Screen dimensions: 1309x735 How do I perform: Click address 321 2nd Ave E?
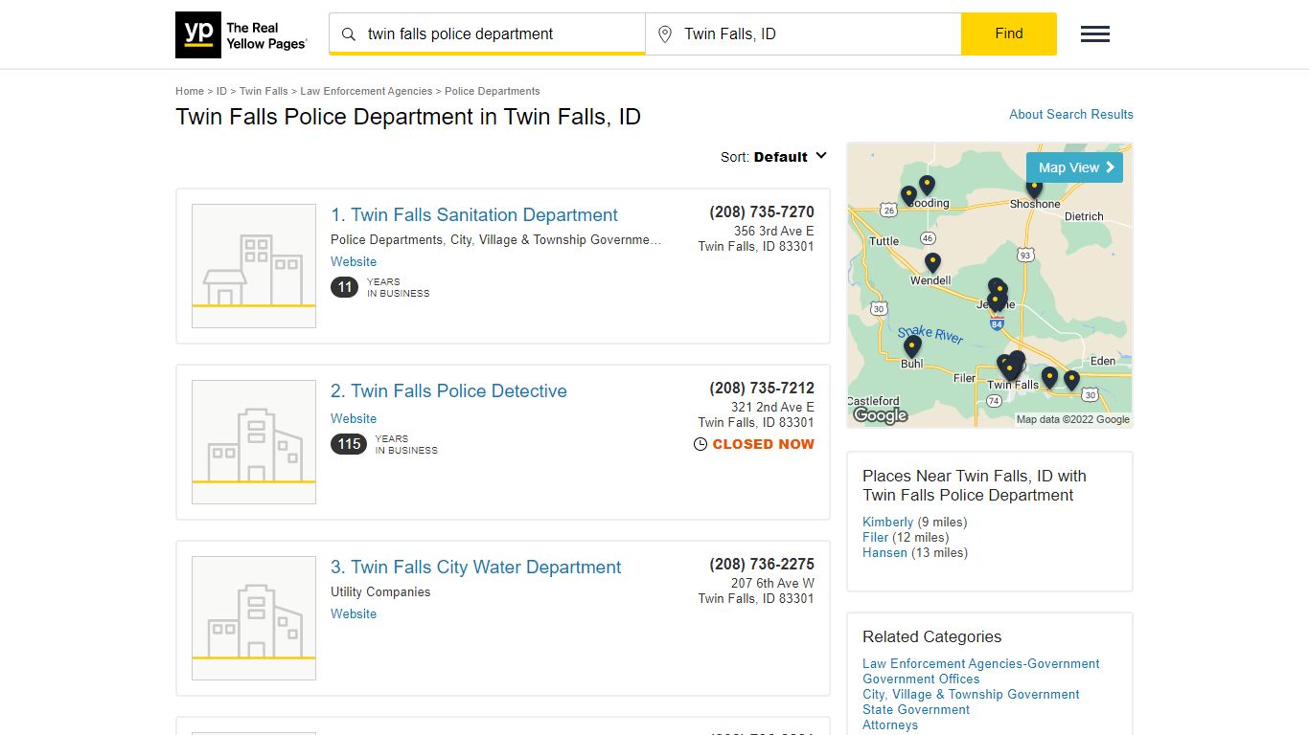click(x=774, y=407)
